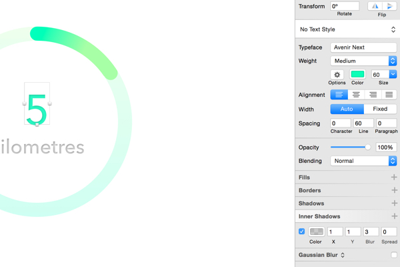Viewport: 400px width, 267px height.
Task: Open the font Size dropdown arrow
Action: point(393,74)
